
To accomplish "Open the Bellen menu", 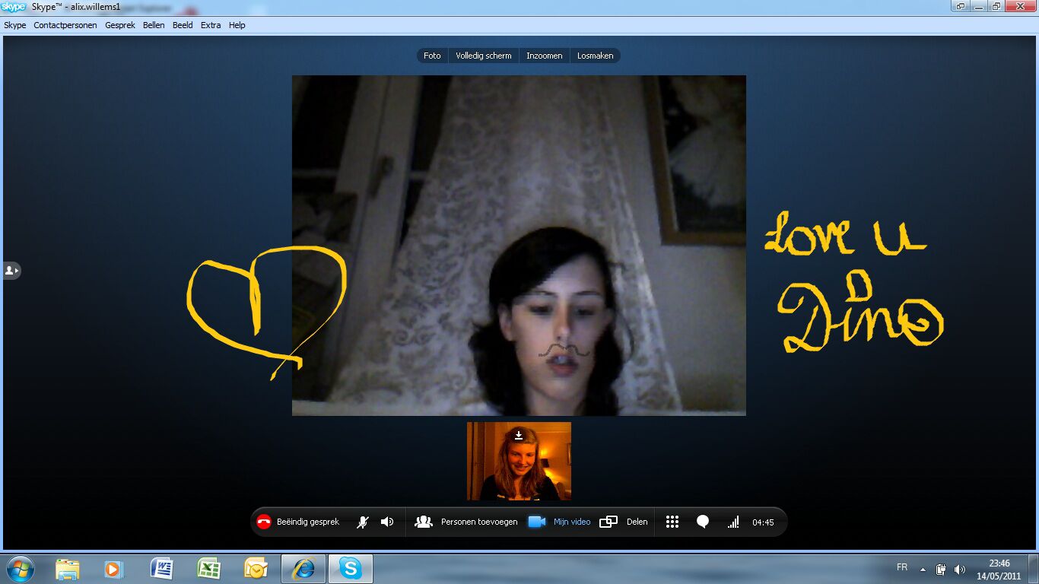I will click(154, 25).
